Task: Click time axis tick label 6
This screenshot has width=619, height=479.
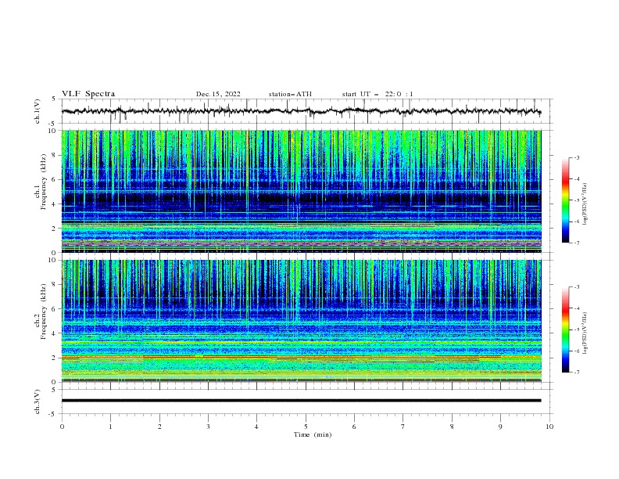Action: pyautogui.click(x=355, y=427)
